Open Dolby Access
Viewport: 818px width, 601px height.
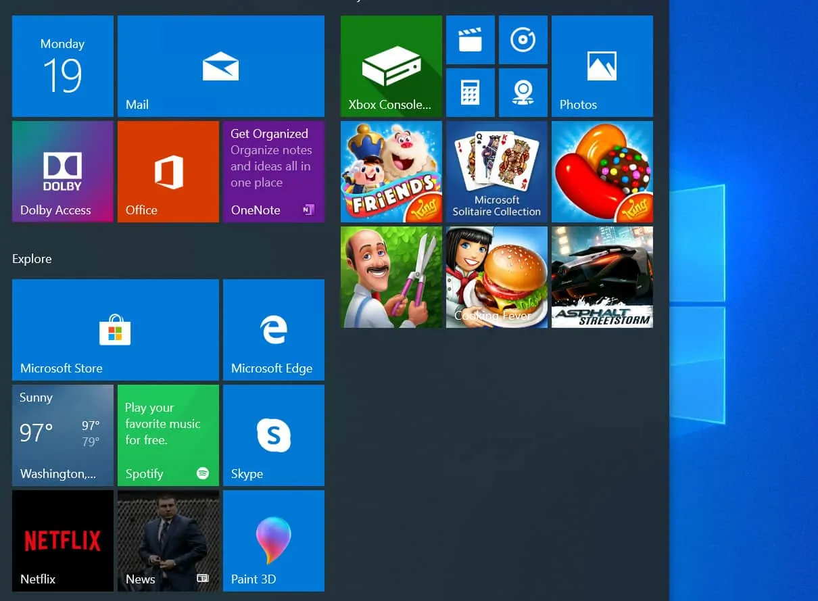(62, 171)
